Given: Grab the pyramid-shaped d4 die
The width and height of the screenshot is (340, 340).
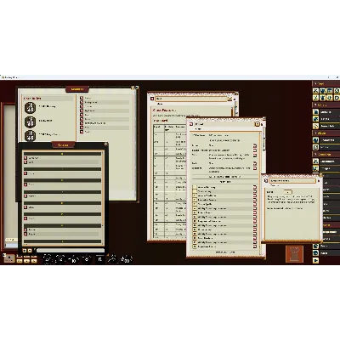Looking at the screenshot, I should point(112,258).
